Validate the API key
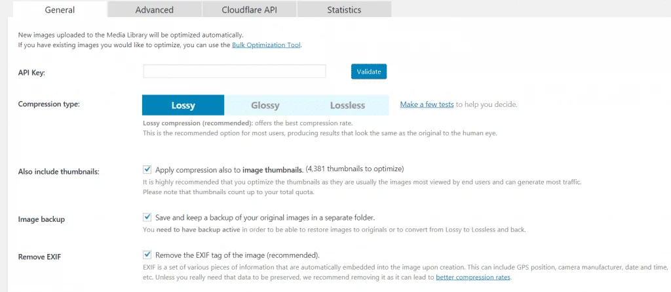Screen dimensions: 671x292 click(369, 72)
